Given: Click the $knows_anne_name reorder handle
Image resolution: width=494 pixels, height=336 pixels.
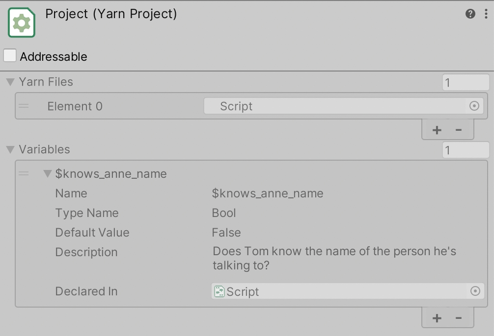Looking at the screenshot, I should coord(24,173).
